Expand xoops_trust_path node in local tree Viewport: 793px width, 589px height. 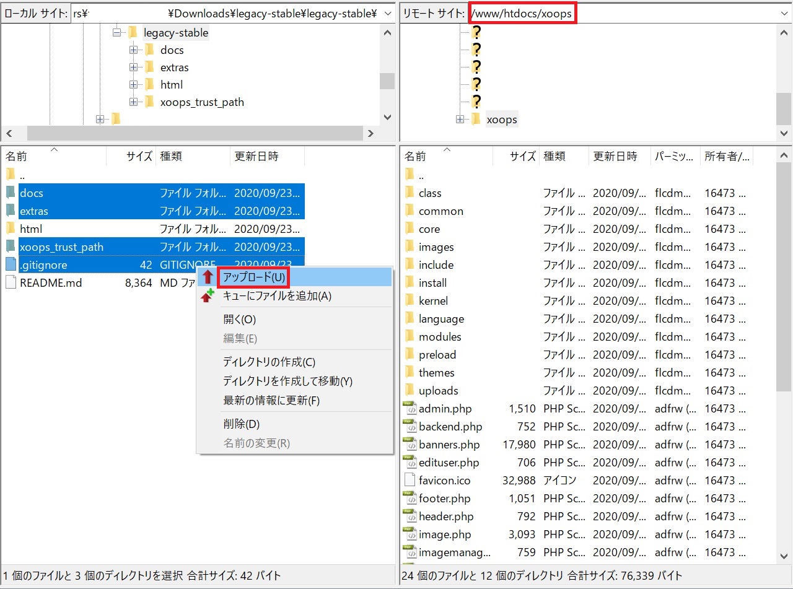click(133, 102)
